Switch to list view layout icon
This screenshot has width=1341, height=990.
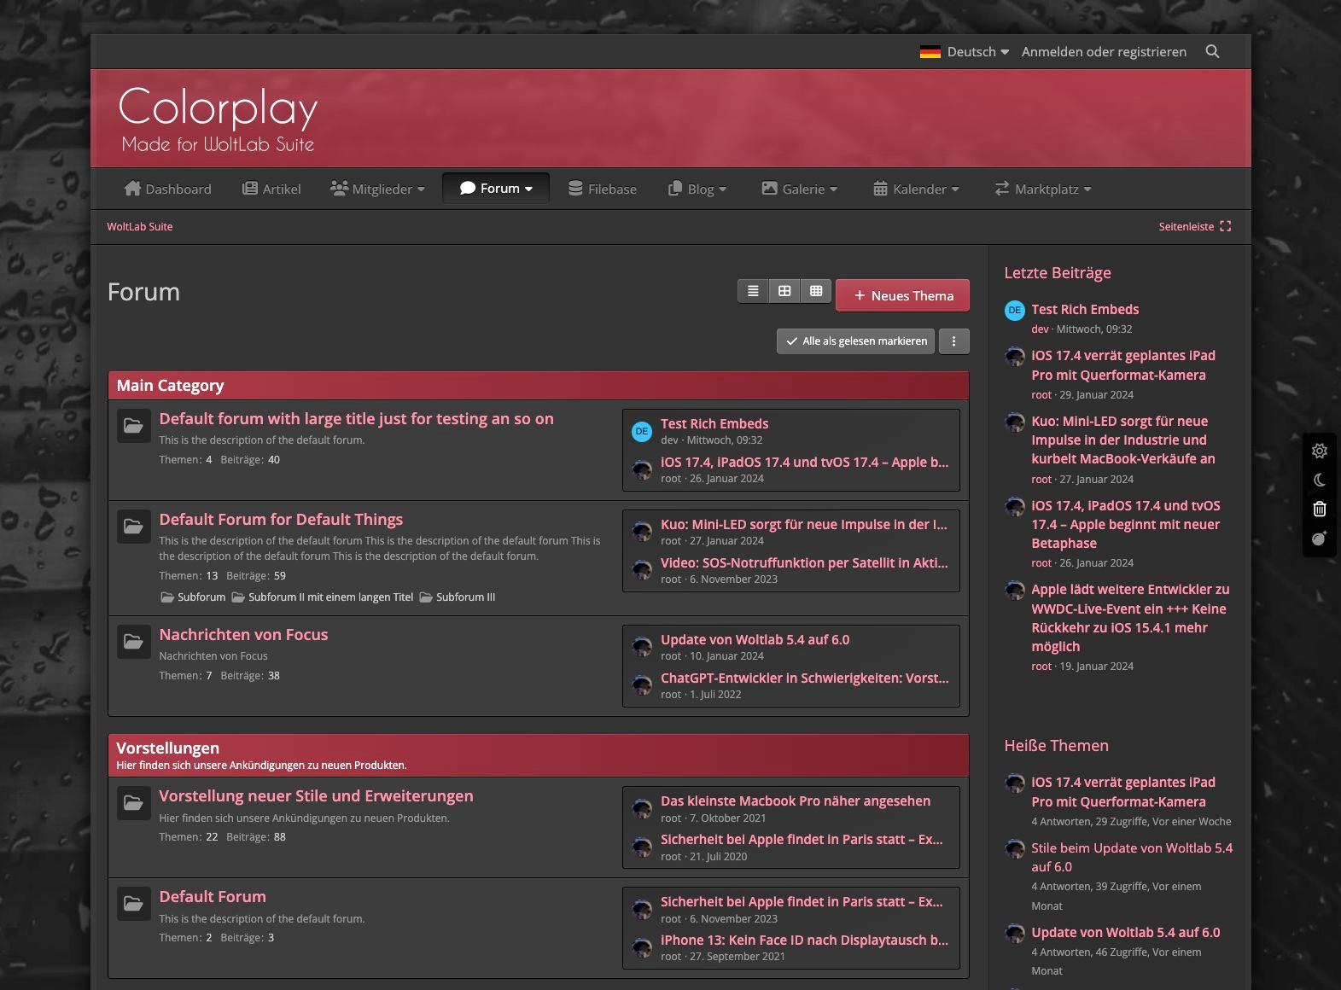pos(753,291)
